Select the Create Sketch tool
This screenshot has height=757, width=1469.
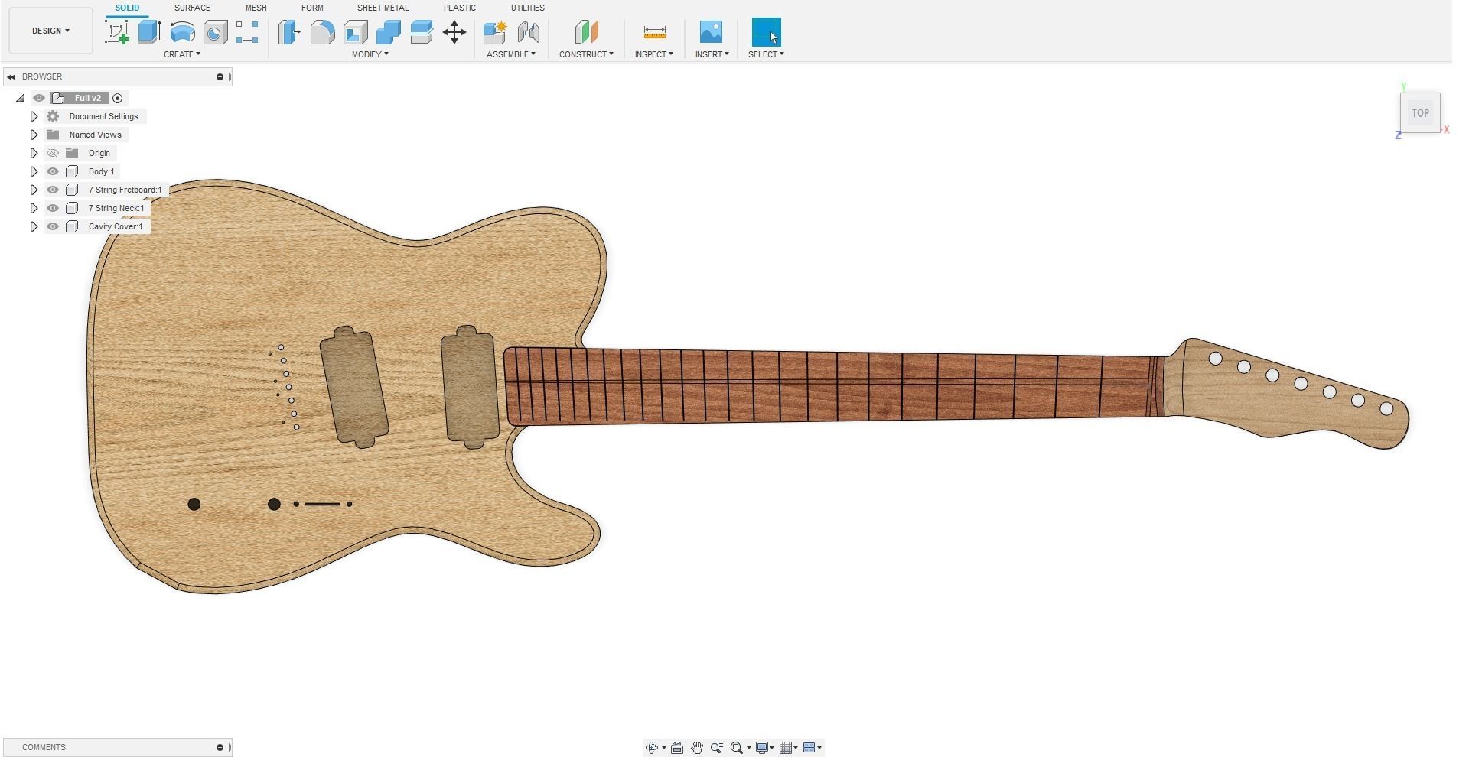click(117, 32)
